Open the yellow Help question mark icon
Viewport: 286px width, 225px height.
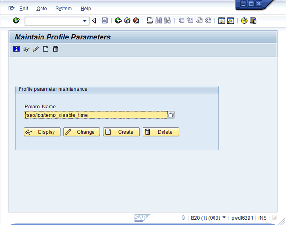[244, 21]
